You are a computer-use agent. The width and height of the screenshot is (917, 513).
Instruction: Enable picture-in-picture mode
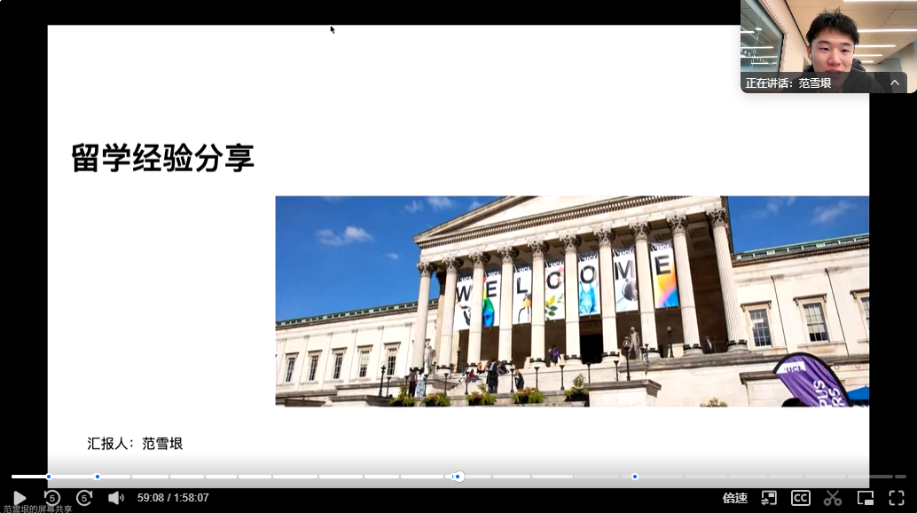click(865, 498)
